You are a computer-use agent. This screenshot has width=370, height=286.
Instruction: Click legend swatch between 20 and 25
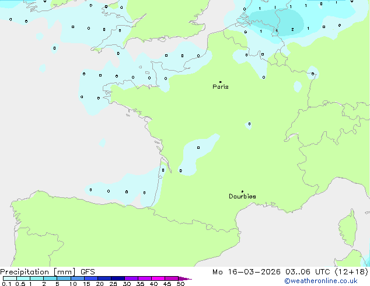click(104, 278)
